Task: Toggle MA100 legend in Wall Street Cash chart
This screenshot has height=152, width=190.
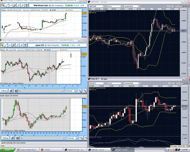Action: (69, 10)
